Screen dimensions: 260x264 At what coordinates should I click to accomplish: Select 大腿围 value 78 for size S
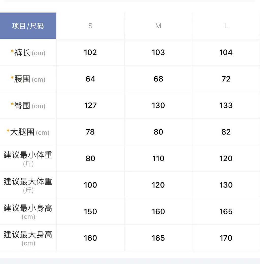click(x=90, y=132)
